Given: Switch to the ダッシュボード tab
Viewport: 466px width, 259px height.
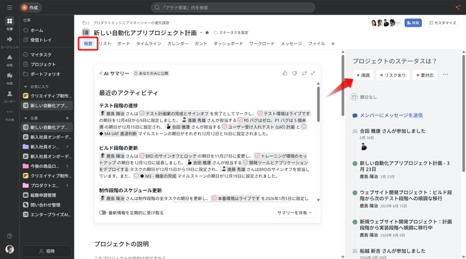Looking at the screenshot, I should pyautogui.click(x=228, y=44).
